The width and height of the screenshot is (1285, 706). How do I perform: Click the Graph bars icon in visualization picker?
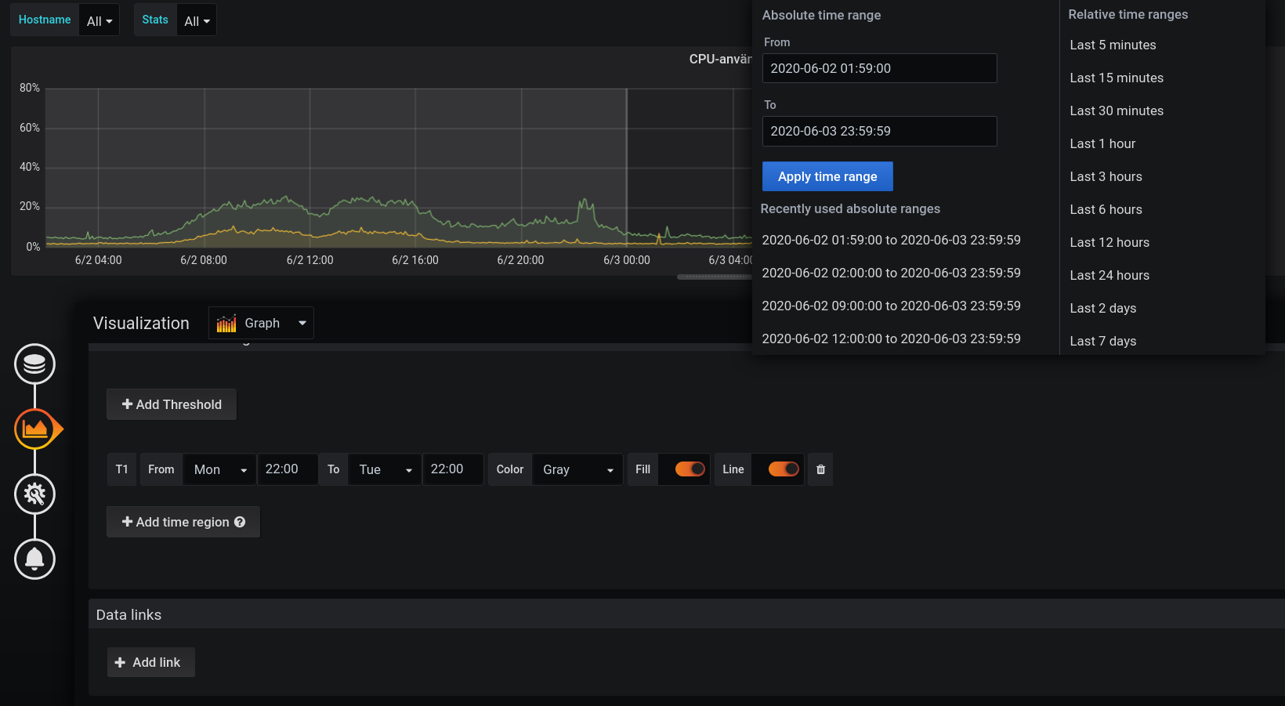[226, 322]
